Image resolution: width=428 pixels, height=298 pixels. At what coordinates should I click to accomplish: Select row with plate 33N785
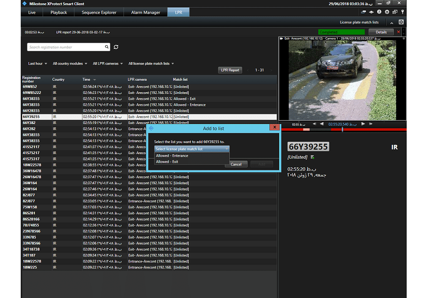coord(149,237)
